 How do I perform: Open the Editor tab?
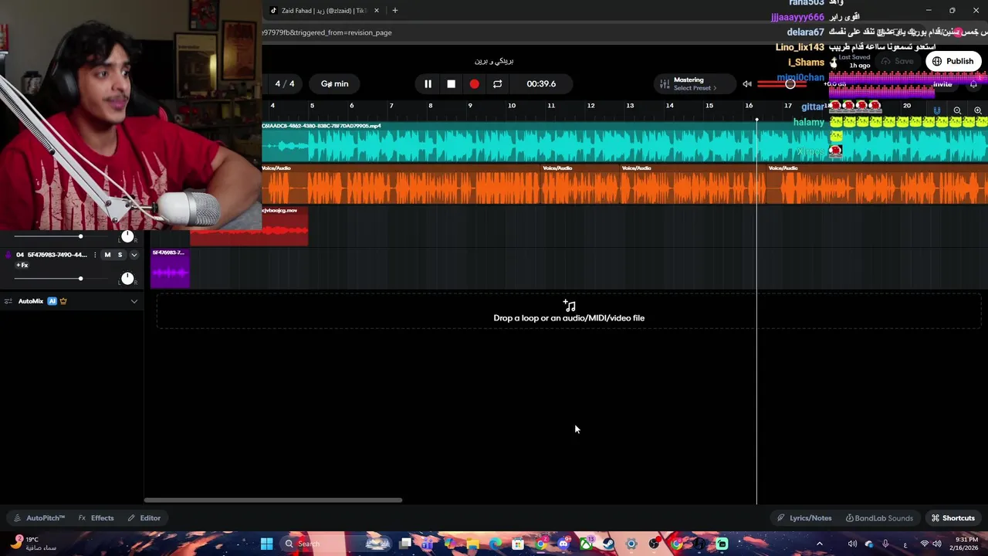(x=144, y=518)
